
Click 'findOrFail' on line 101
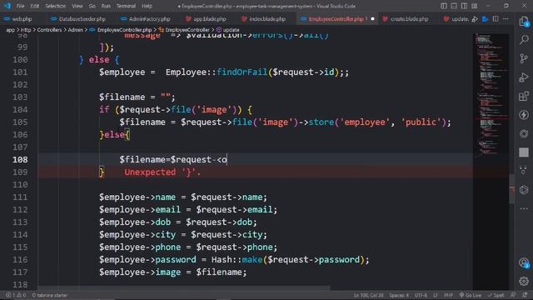click(x=242, y=72)
